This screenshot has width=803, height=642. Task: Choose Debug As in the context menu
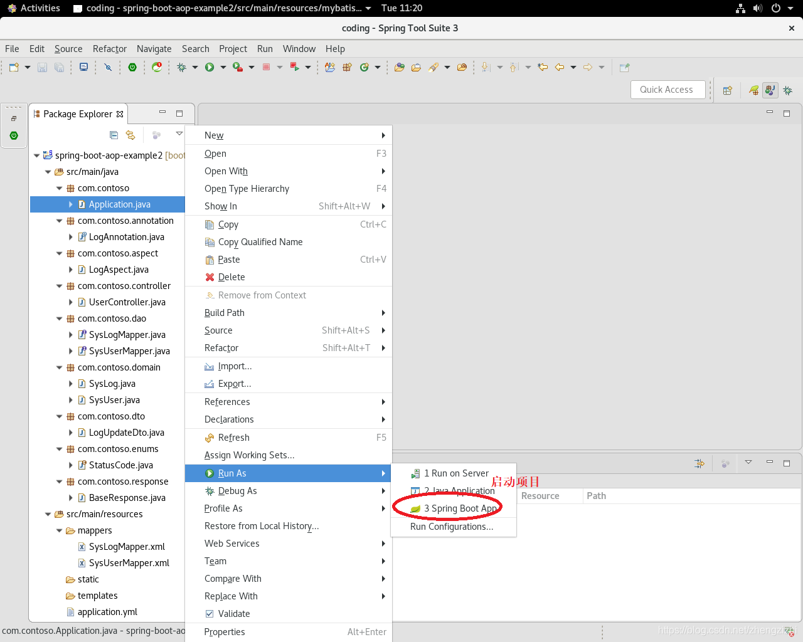point(289,491)
